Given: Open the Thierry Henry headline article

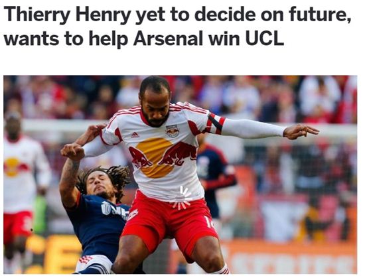Looking at the screenshot, I should click(x=177, y=26).
